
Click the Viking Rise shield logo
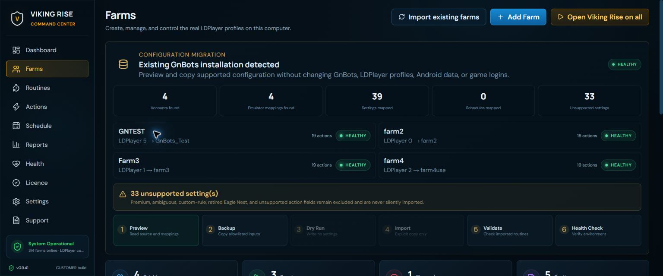pyautogui.click(x=17, y=19)
